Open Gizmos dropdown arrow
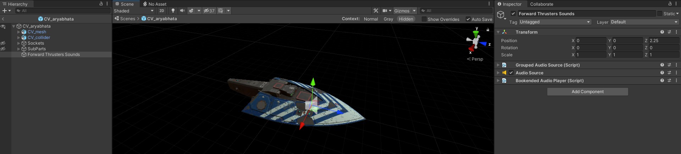This screenshot has height=154, width=681. click(414, 11)
